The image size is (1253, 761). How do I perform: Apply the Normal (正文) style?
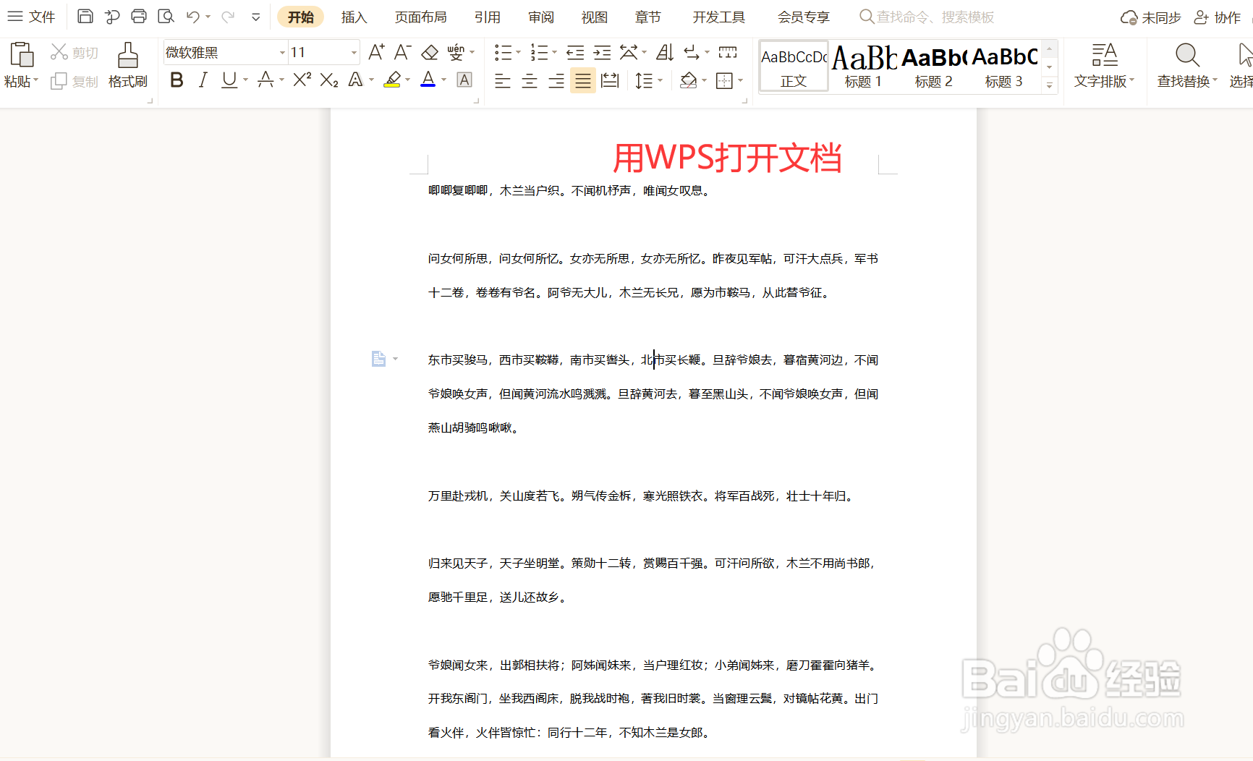pos(794,66)
